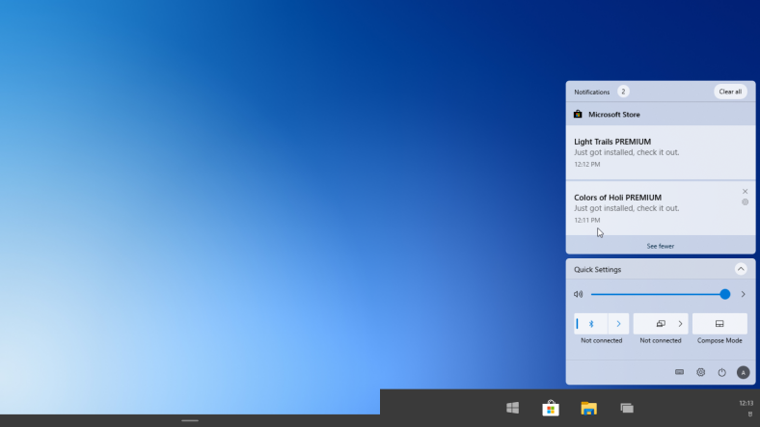
Task: Click the Notifications heading label
Action: pos(592,92)
